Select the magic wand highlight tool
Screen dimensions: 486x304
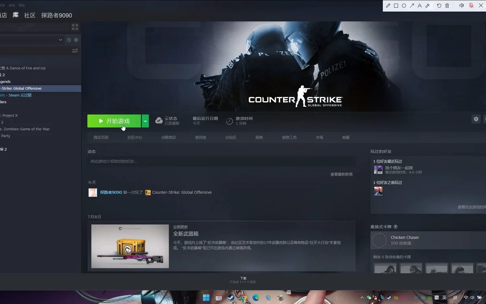428,6
